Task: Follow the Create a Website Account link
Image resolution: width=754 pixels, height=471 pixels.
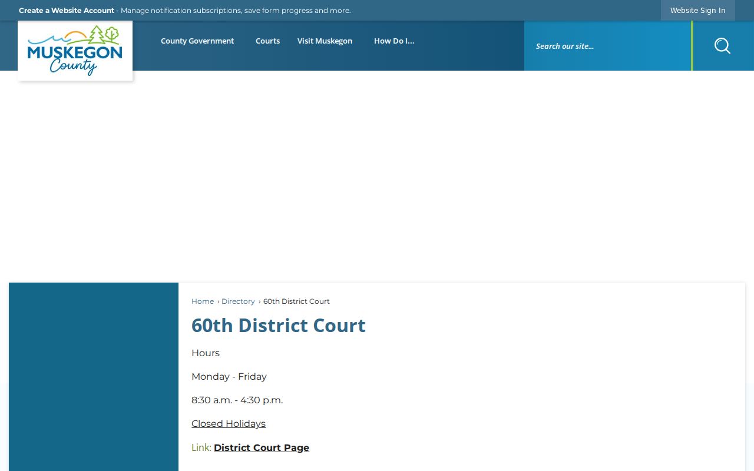Action: [67, 11]
